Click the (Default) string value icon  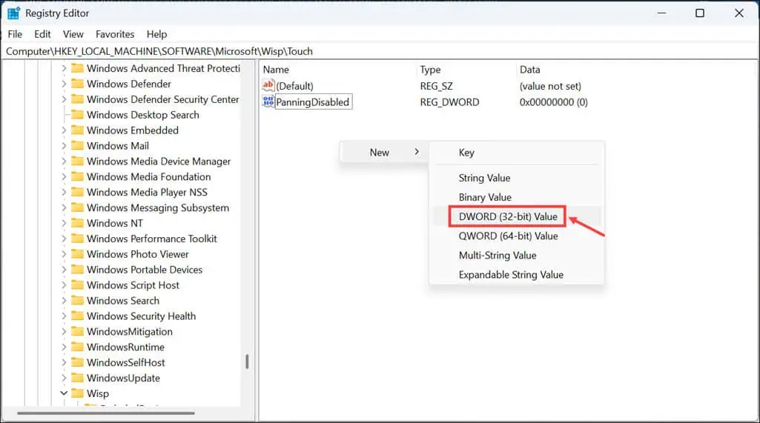[x=268, y=86]
